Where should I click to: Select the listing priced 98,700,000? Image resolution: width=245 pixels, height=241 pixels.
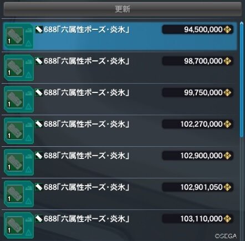[x=120, y=68]
